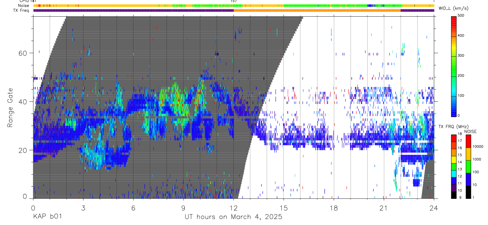Click the blue swatch in the NOISE legend
The image size is (488, 225).
(468, 179)
